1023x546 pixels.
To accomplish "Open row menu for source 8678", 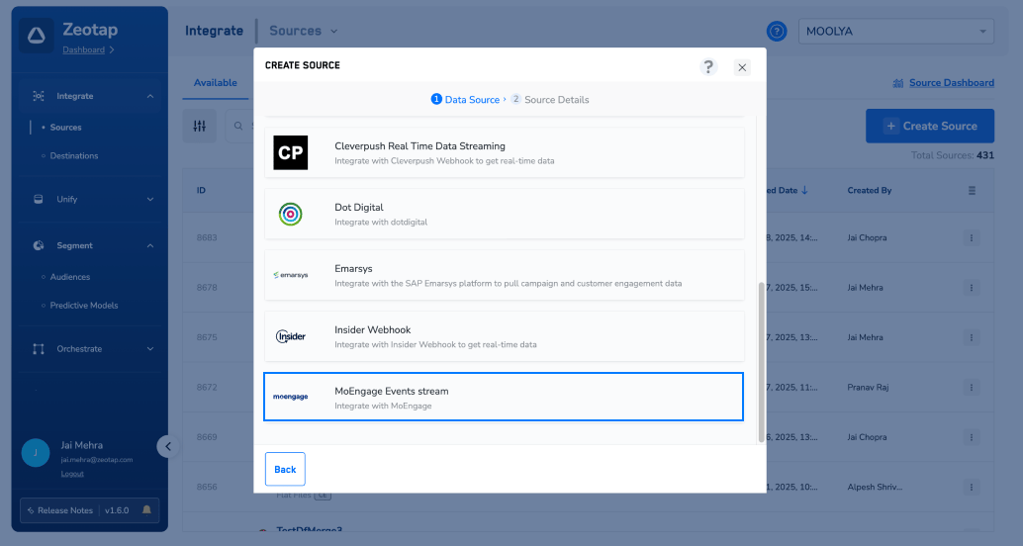I will [x=972, y=288].
